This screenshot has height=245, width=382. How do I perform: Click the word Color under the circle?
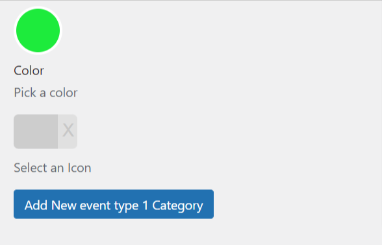point(29,71)
